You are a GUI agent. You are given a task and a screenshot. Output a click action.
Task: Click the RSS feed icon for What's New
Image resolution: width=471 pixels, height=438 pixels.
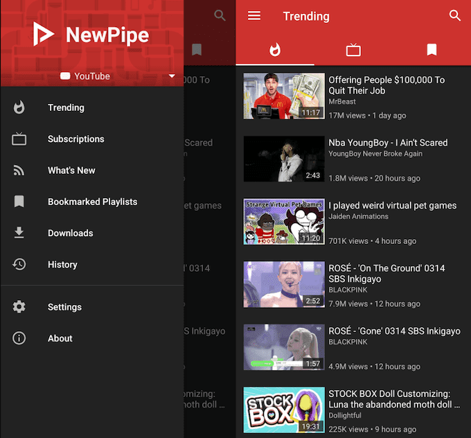pyautogui.click(x=19, y=170)
